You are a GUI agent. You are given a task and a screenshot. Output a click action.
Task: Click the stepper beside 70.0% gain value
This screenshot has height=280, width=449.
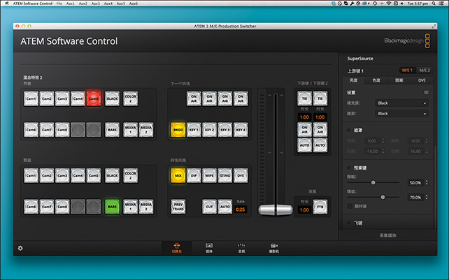coord(427,198)
